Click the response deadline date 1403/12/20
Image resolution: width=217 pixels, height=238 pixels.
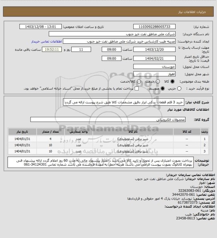[154, 50]
